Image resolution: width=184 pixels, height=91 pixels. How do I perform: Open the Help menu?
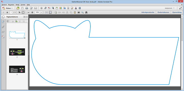[x=28, y=5]
